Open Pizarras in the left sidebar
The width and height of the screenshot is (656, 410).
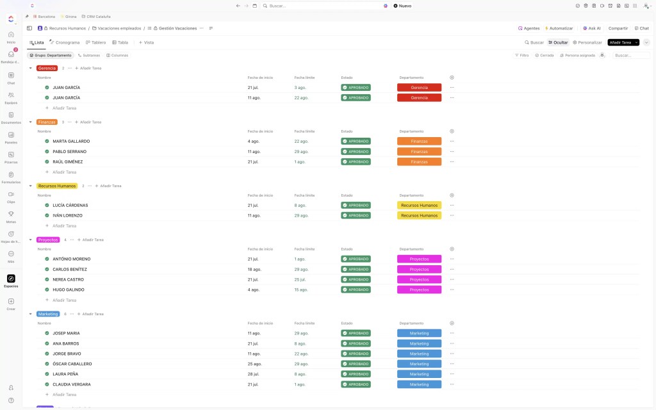coord(11,154)
